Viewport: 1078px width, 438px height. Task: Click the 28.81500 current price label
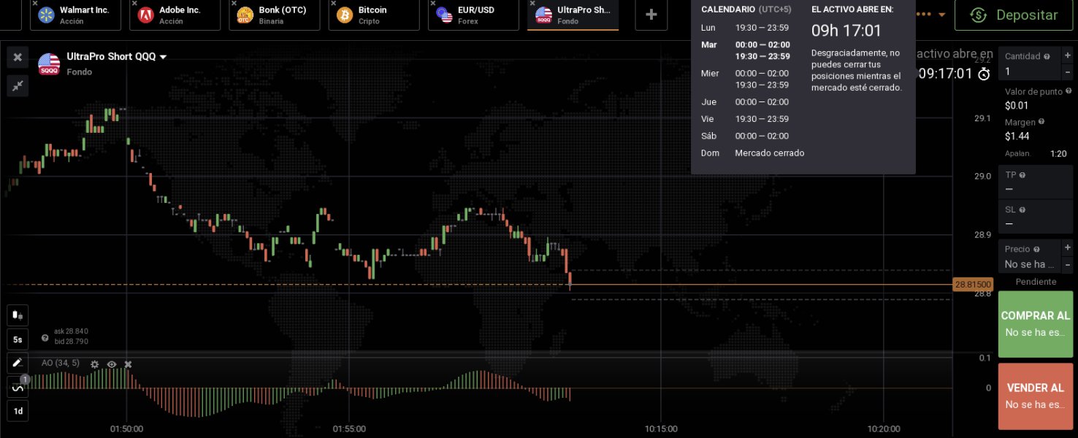[x=973, y=285]
